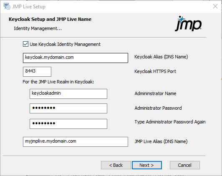Click the Keycloak Alias DNS name field
Image resolution: width=222 pixels, height=176 pixels.
[x=76, y=58]
